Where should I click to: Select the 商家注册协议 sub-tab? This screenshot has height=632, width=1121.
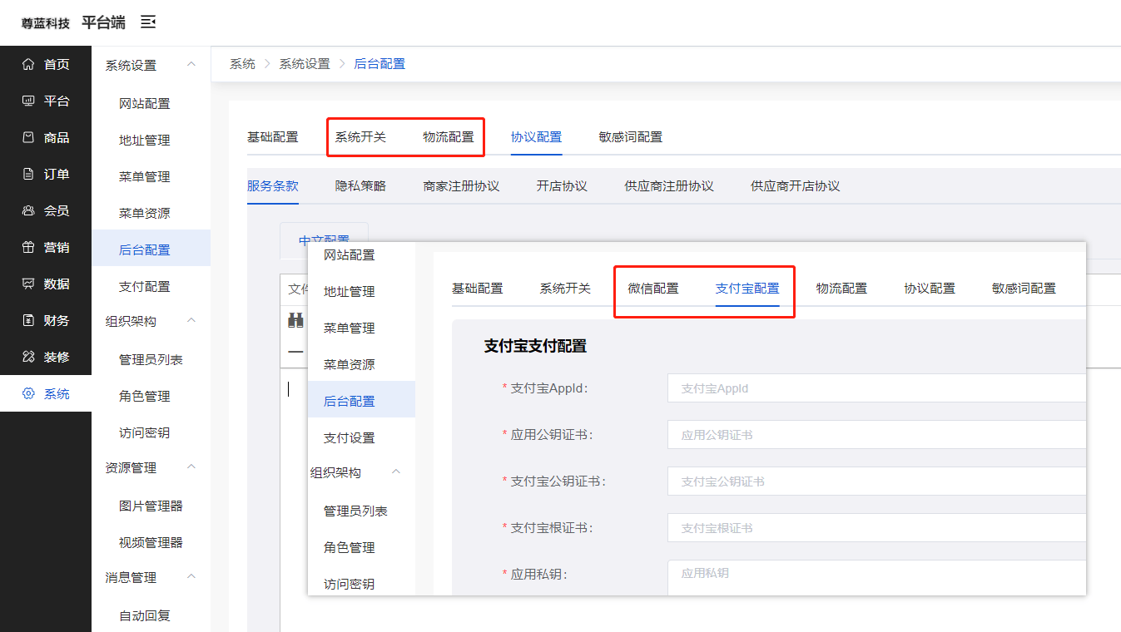[461, 186]
